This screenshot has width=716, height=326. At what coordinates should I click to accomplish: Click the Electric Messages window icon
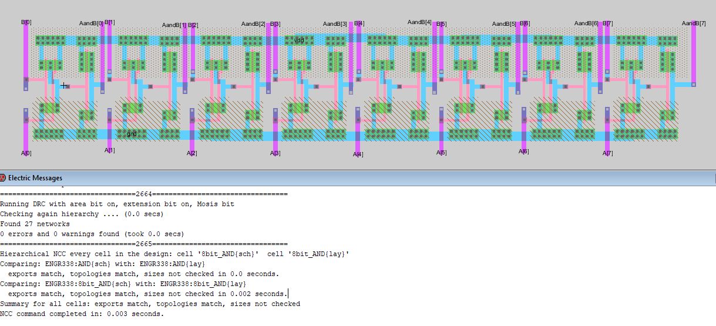coord(4,178)
